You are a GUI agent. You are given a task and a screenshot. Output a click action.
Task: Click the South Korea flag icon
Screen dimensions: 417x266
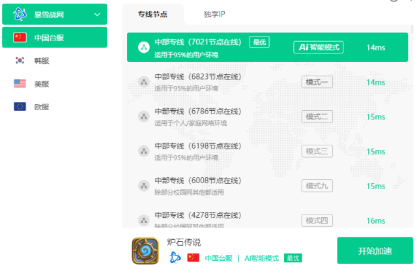(x=20, y=61)
